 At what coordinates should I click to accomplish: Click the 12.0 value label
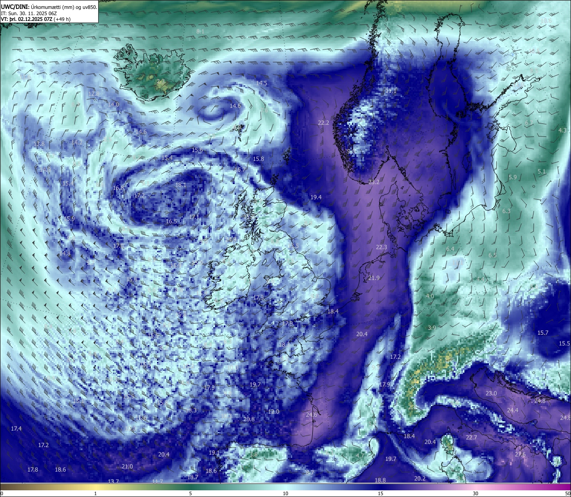pos(273,411)
